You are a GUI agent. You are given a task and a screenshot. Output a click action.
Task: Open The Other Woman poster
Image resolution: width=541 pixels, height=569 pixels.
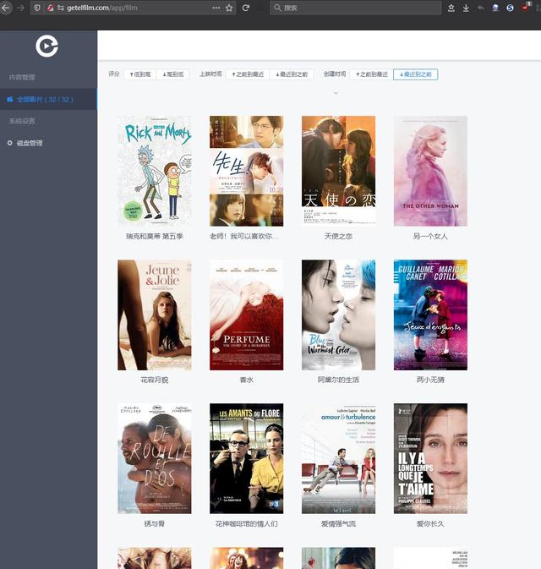(431, 171)
